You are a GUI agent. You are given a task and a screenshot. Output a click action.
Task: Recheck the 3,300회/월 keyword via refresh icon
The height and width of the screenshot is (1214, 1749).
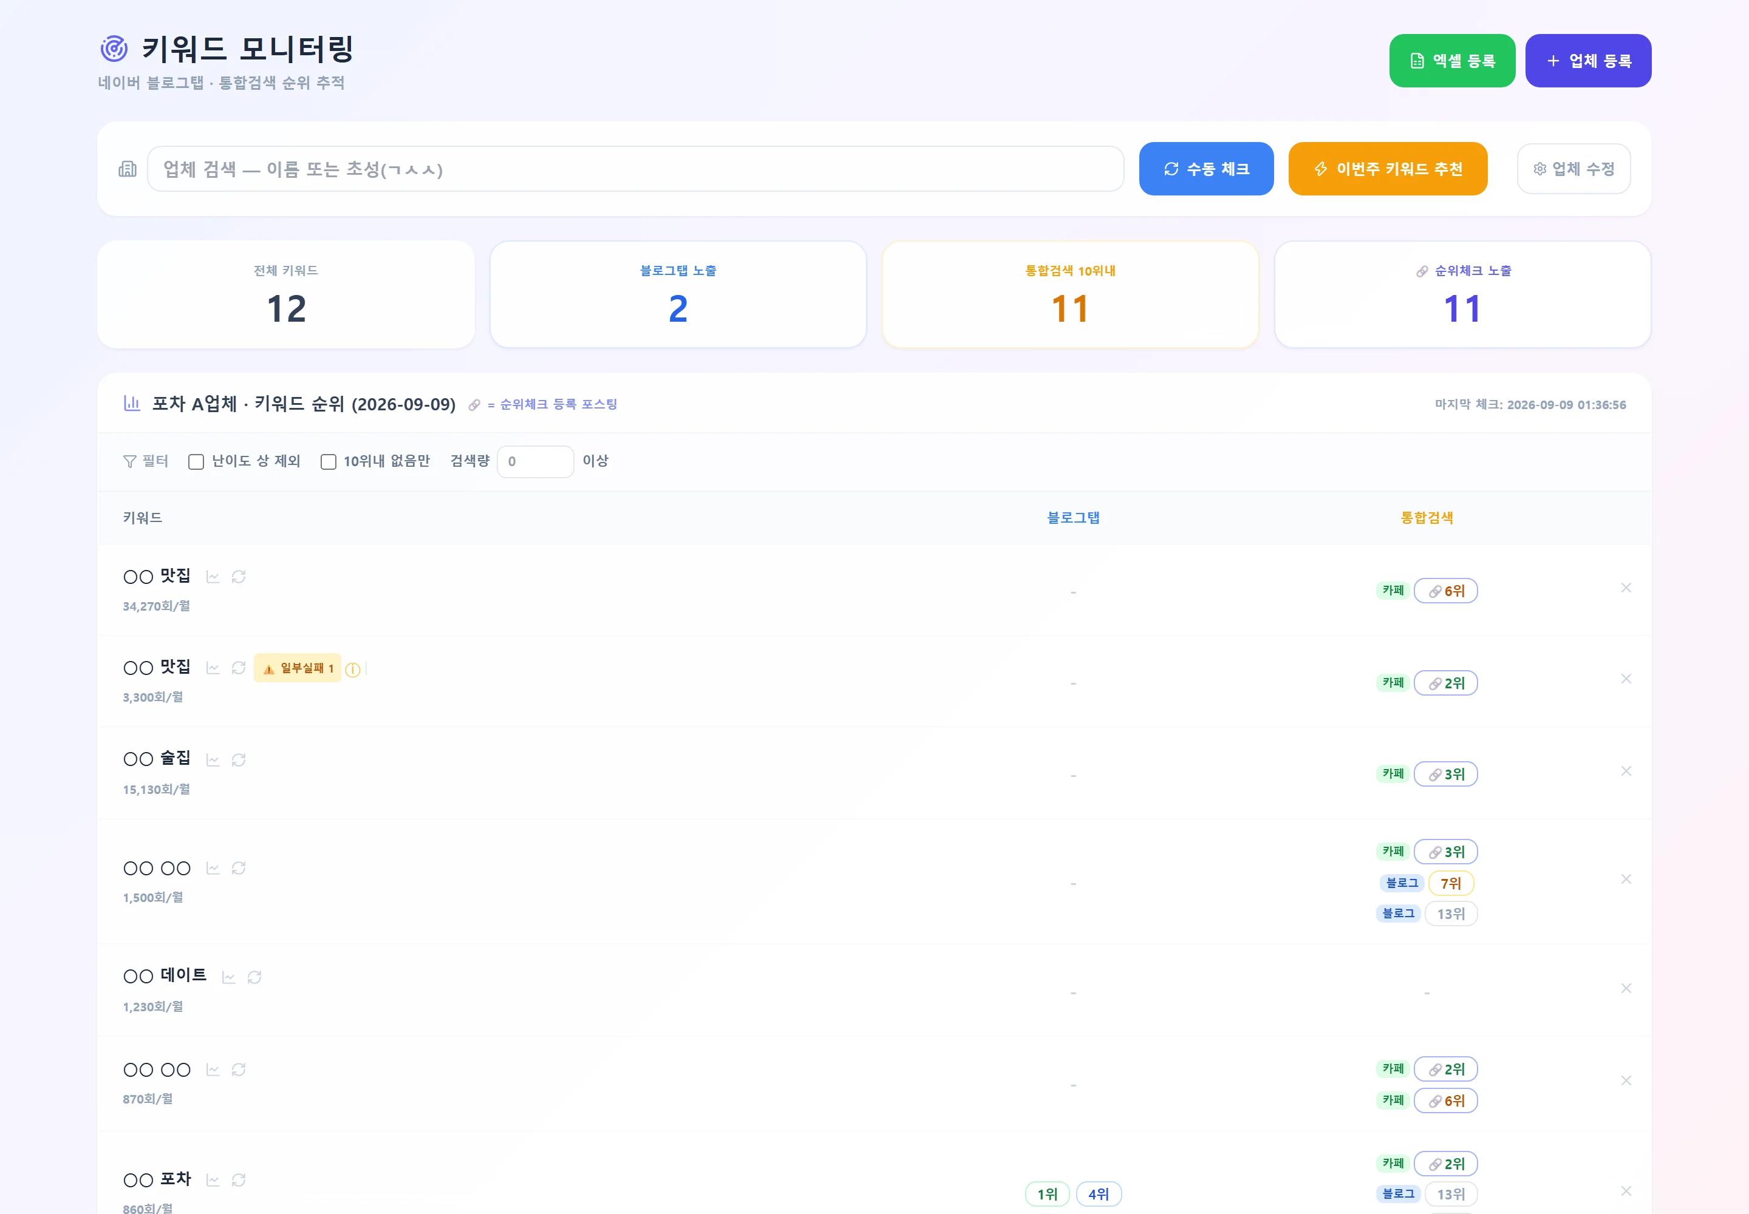[x=238, y=669]
